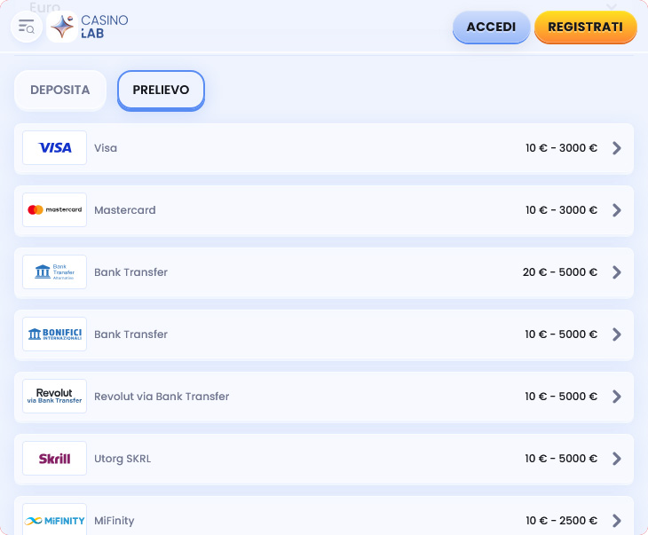
Task: Expand the Revolut row chevron
Action: (x=617, y=397)
